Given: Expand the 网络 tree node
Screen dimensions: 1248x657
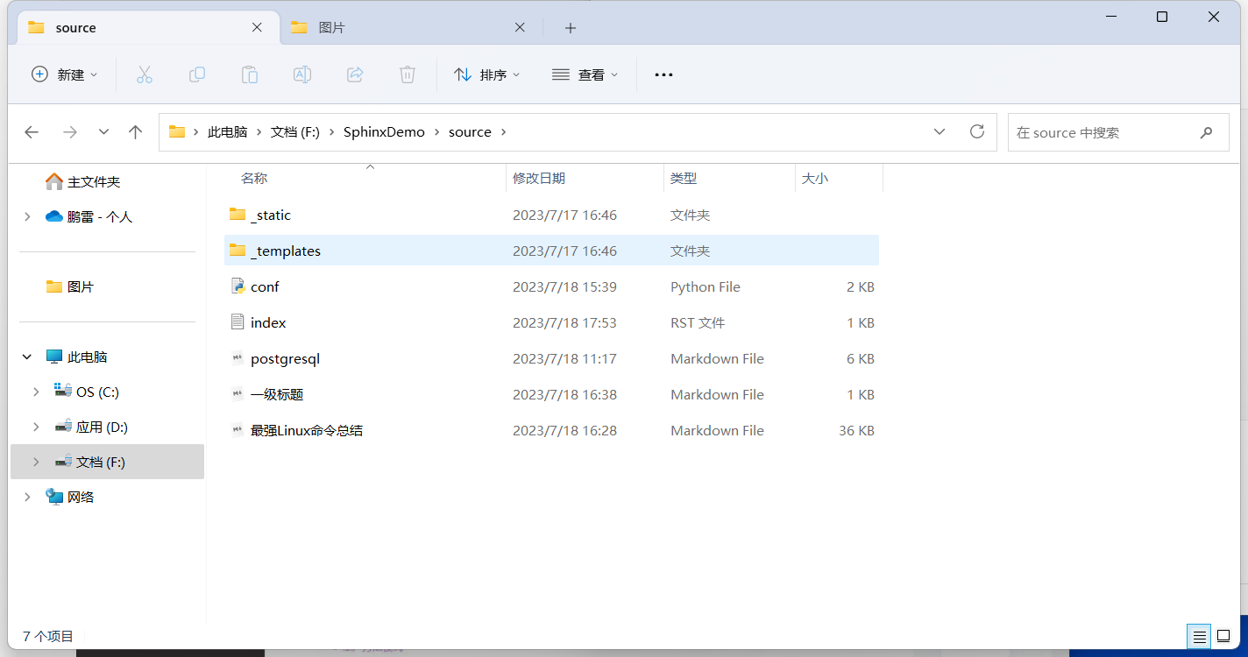Looking at the screenshot, I should tap(27, 497).
